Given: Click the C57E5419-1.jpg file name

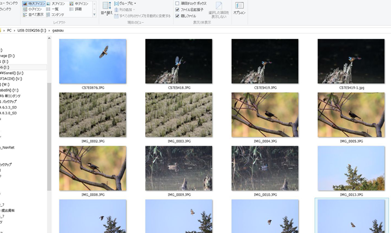Looking at the screenshot, I should 351,88.
